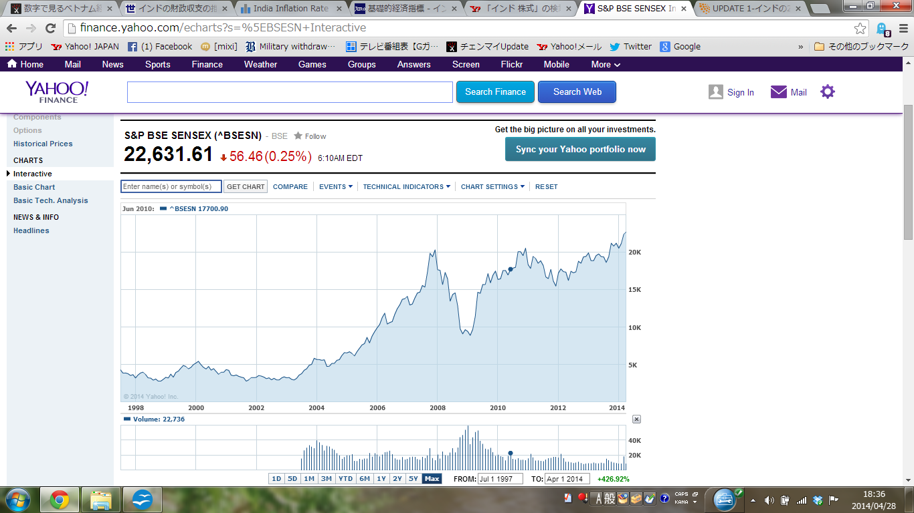Set the chart range to 6M
The width and height of the screenshot is (914, 513).
(365, 479)
